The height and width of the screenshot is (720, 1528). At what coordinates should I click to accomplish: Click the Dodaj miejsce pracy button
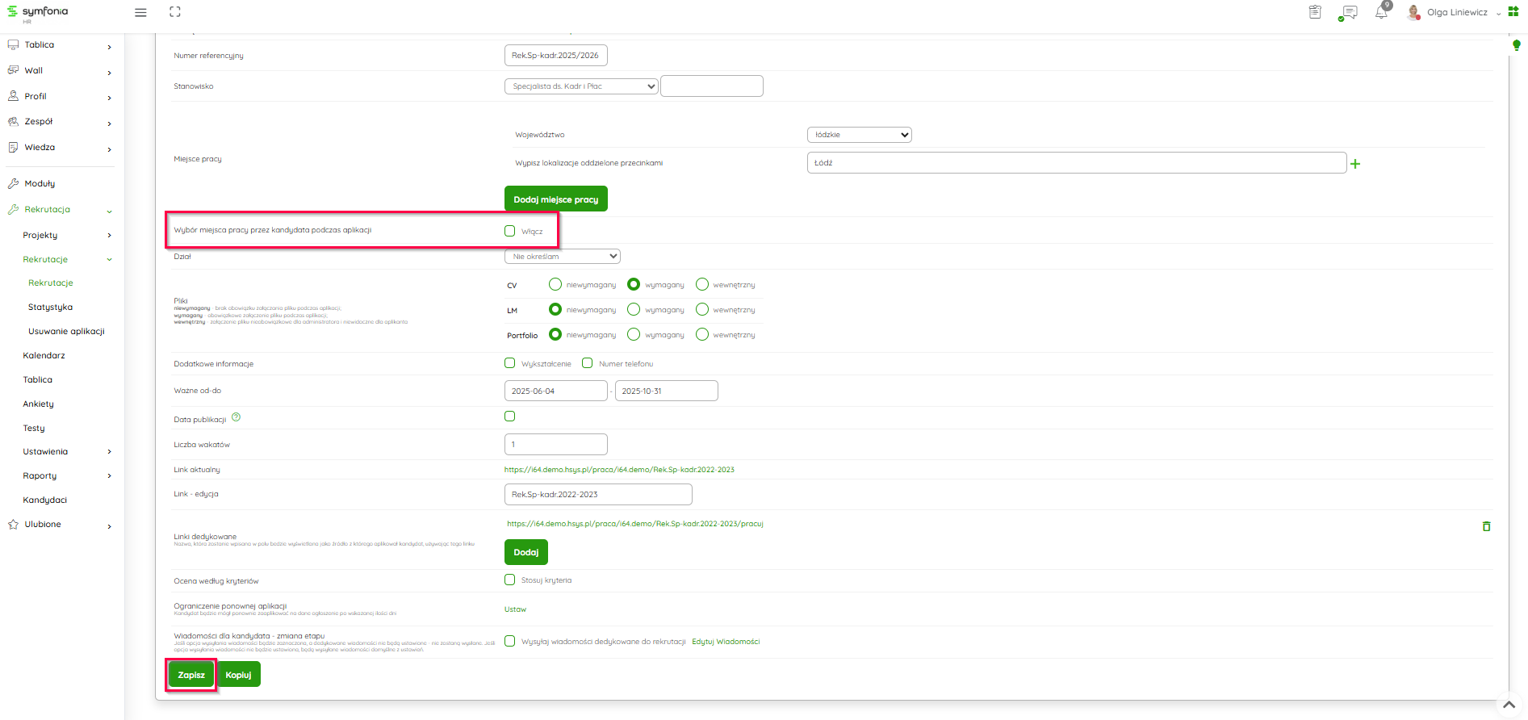tap(555, 199)
